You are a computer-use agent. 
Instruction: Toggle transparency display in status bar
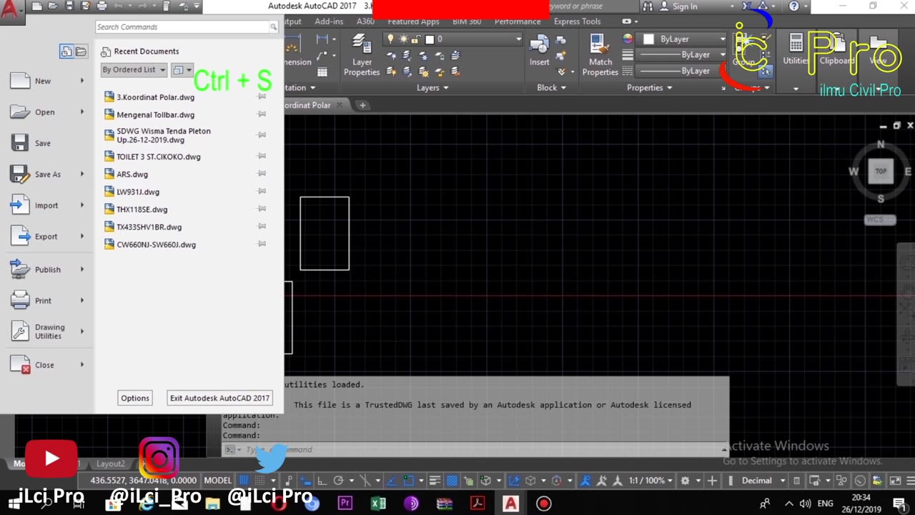tap(452, 481)
